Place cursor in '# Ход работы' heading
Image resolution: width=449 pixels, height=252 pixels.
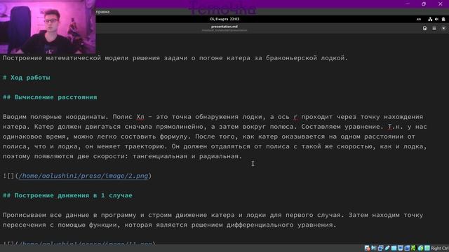tap(27, 78)
